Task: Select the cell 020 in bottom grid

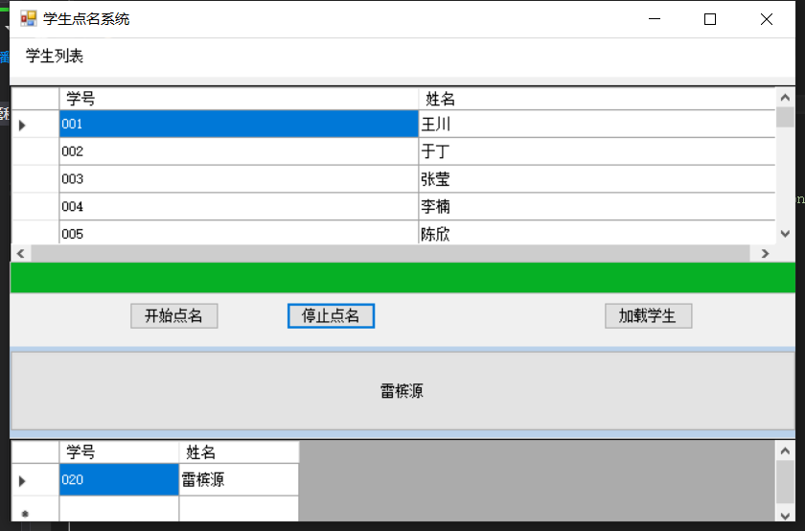Action: tap(119, 479)
